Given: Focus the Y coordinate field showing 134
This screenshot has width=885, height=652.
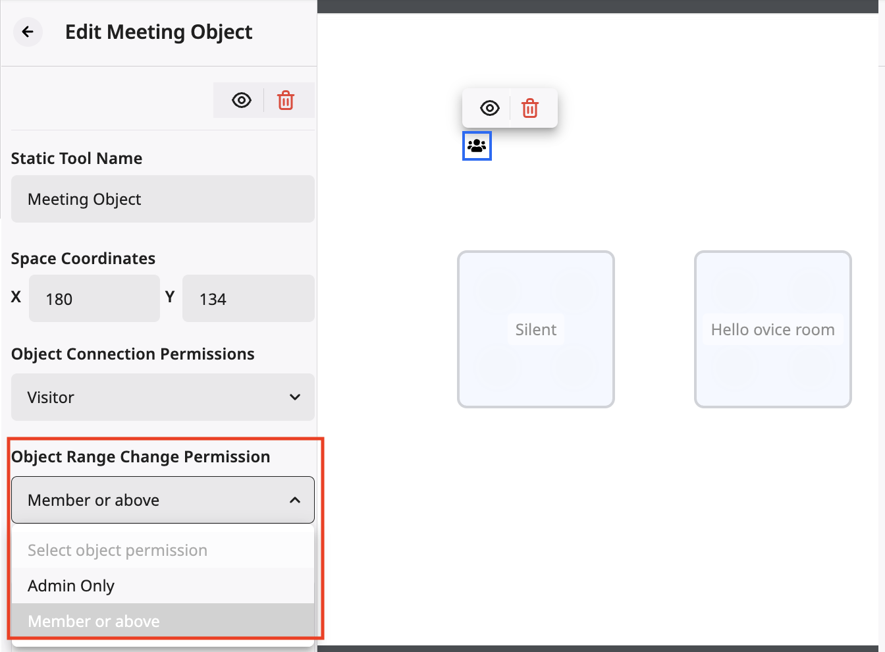Looking at the screenshot, I should point(248,299).
